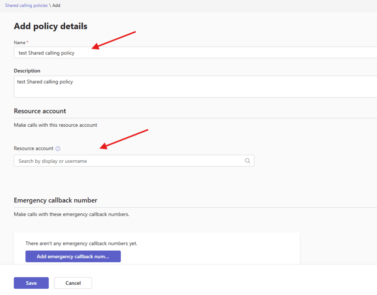Open the Shared calling policies breadcrumb link

click(x=26, y=6)
